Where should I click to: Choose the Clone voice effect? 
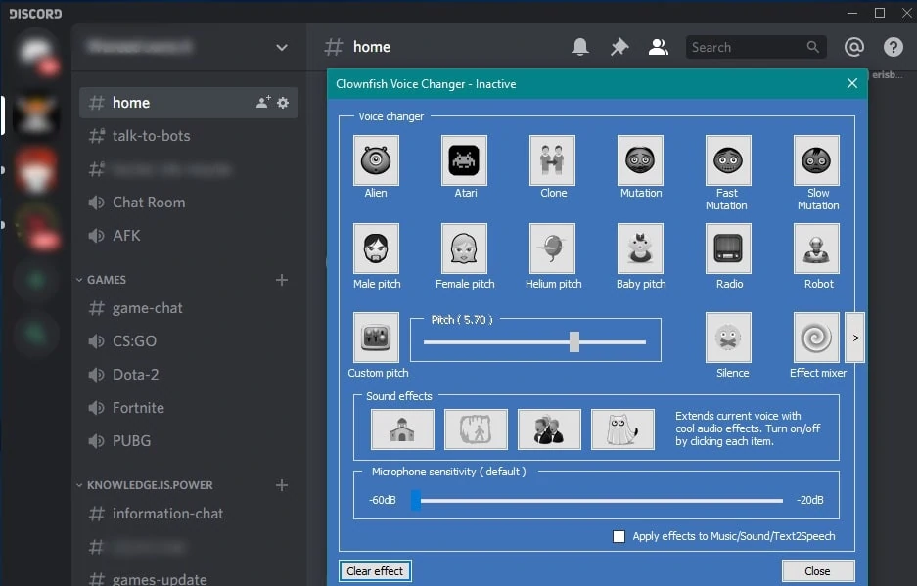(x=552, y=160)
